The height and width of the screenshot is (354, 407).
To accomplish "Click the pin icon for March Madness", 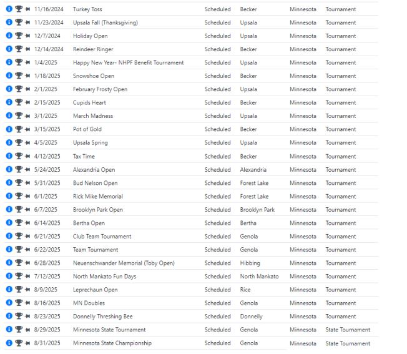I will pos(27,116).
